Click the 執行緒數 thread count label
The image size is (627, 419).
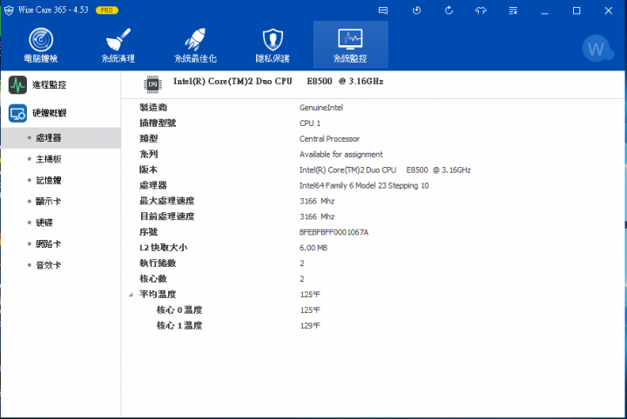[x=158, y=263]
